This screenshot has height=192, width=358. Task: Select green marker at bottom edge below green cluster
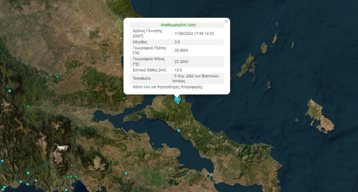pos(66,190)
